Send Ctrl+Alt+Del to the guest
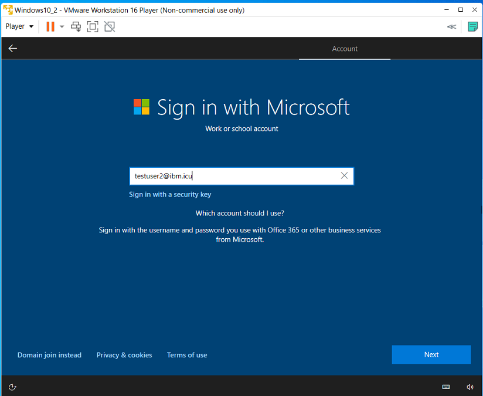 76,26
